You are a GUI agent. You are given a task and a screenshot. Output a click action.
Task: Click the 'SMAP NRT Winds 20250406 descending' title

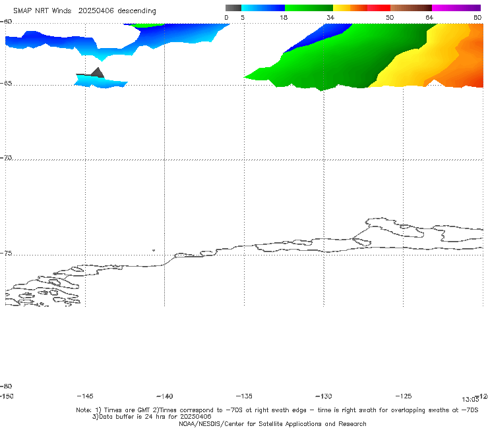click(x=84, y=11)
